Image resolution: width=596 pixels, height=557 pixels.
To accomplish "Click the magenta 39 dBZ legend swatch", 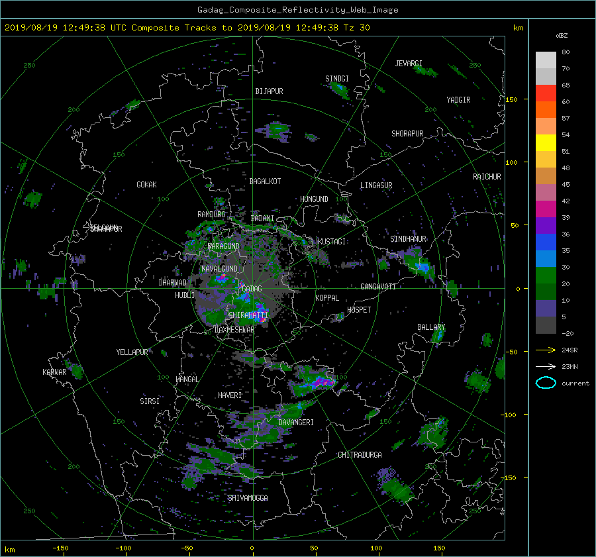I will pyautogui.click(x=546, y=209).
